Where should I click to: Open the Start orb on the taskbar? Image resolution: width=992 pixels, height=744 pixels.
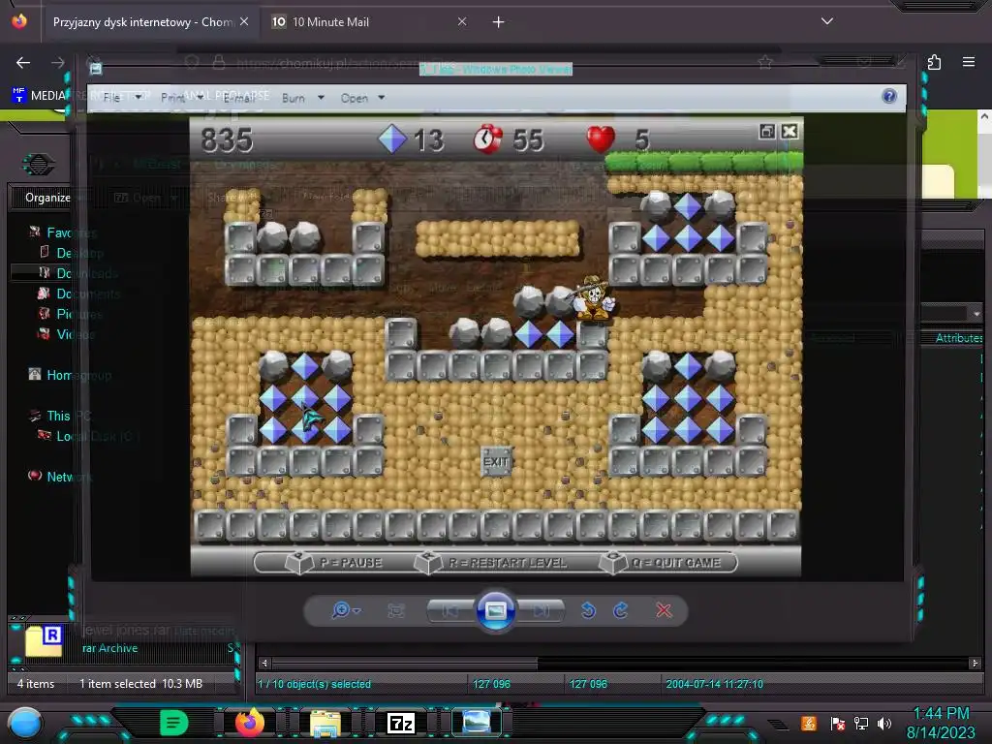pos(25,723)
